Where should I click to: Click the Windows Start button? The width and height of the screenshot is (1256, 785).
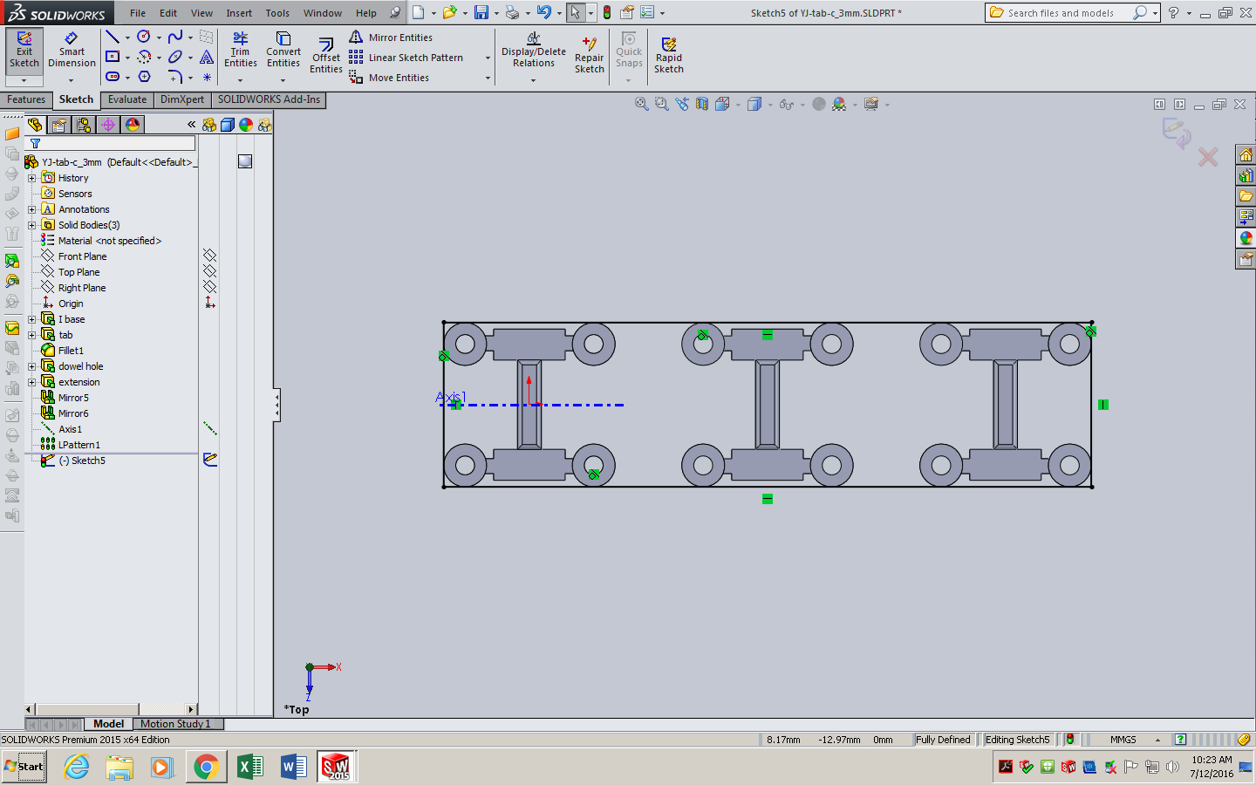click(23, 767)
